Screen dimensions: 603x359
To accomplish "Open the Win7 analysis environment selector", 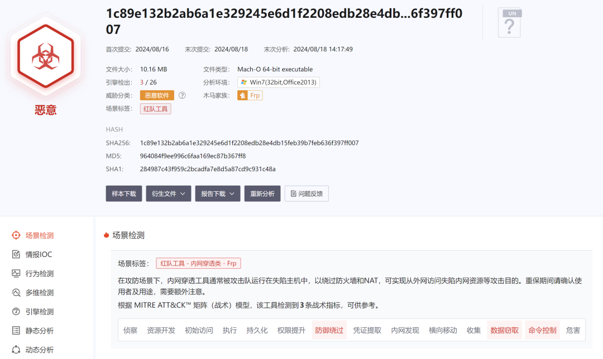I will tap(279, 83).
